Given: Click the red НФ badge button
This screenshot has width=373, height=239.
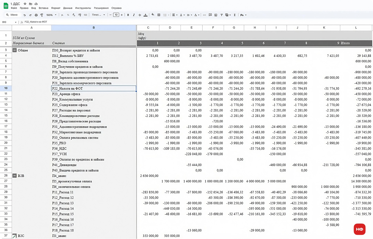Looking at the screenshot, I should [x=359, y=229].
